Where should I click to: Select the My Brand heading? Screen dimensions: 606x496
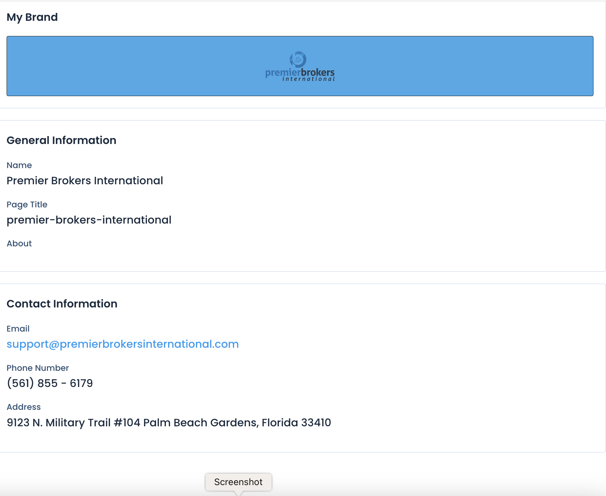(32, 17)
